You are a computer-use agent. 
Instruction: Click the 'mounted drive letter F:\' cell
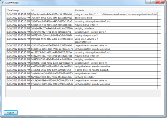coord(116,25)
